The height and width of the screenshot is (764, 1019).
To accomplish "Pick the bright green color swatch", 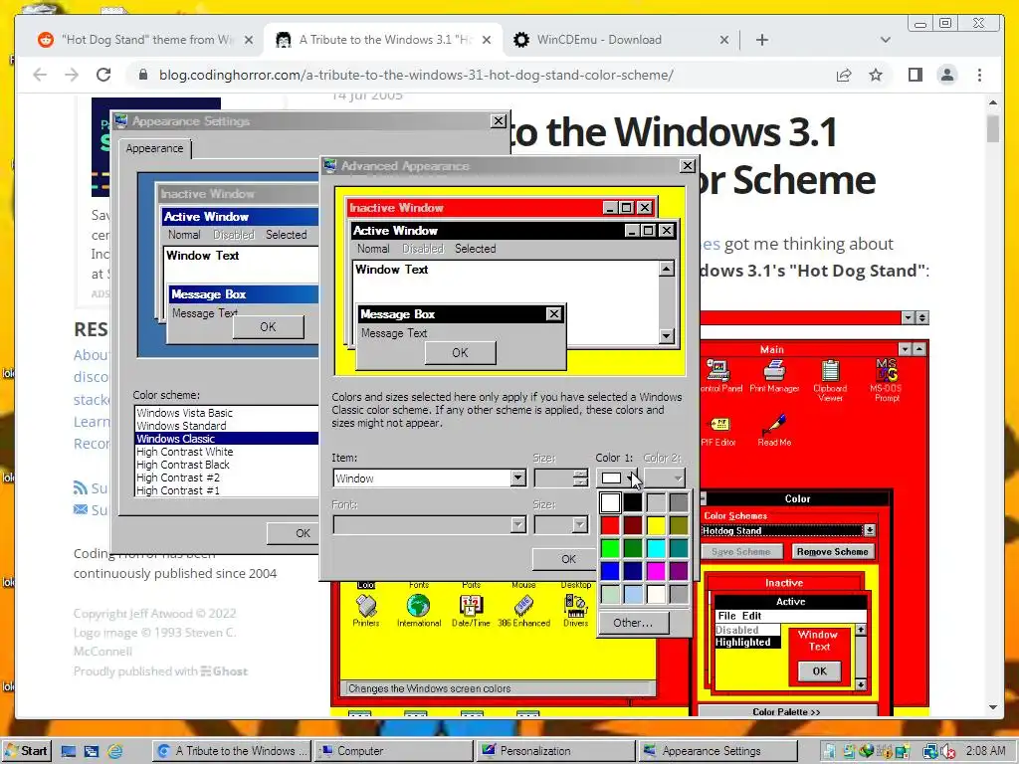I will click(x=610, y=548).
